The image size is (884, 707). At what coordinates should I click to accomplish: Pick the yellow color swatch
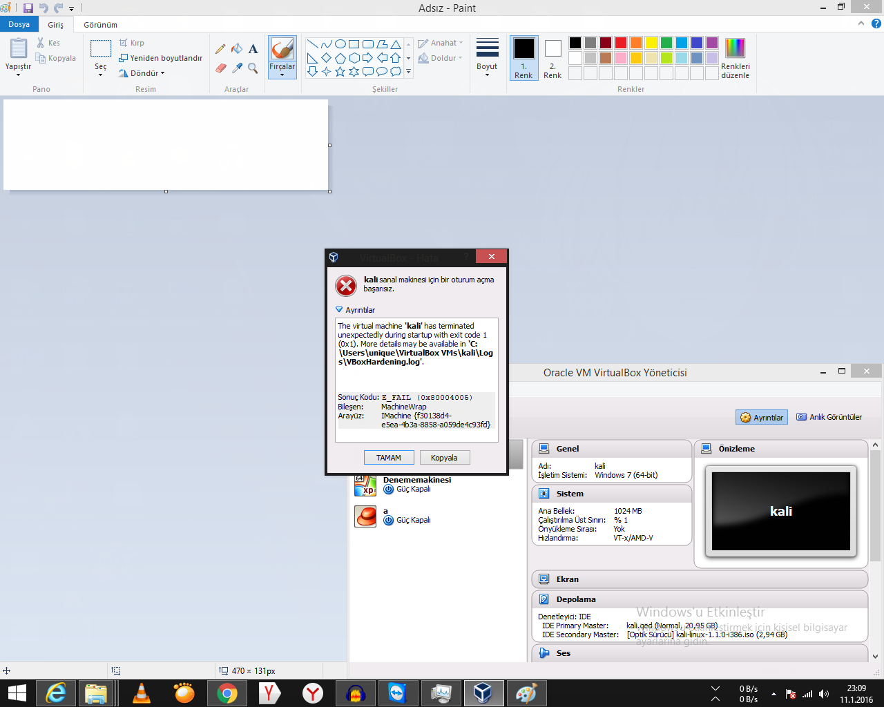coord(651,43)
